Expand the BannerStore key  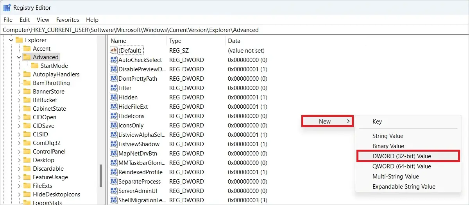click(x=19, y=91)
